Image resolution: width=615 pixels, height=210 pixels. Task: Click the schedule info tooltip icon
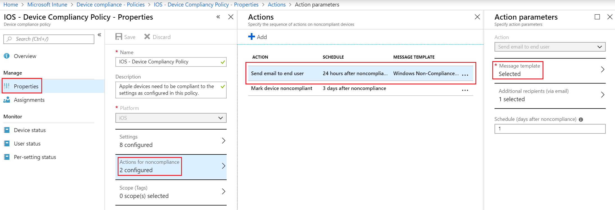point(581,120)
